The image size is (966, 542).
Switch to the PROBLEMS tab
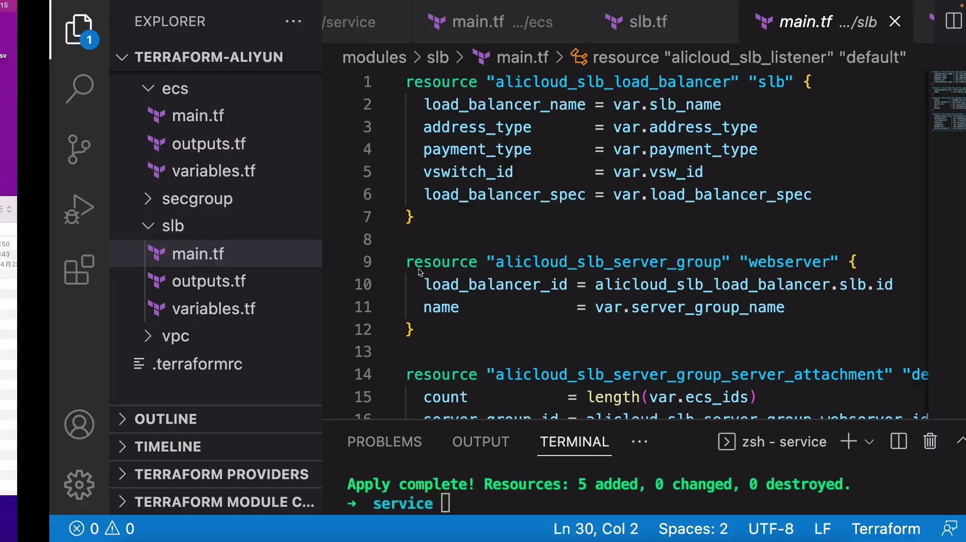(384, 441)
